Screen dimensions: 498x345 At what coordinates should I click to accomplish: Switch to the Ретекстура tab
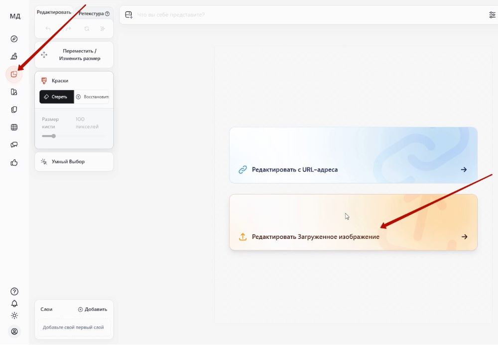(94, 13)
